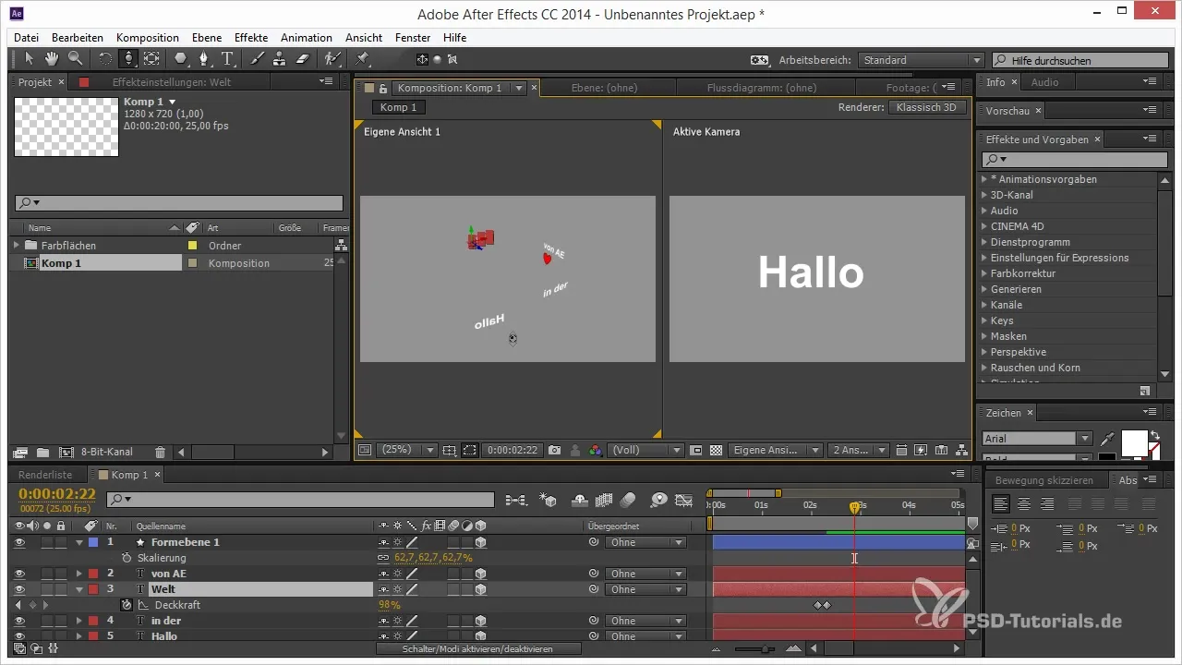This screenshot has width=1182, height=665.
Task: Take a snapshot with the camera icon
Action: [554, 451]
